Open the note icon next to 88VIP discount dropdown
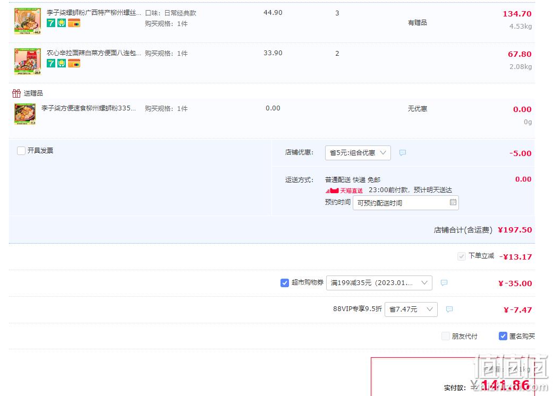553x396 pixels. point(449,309)
